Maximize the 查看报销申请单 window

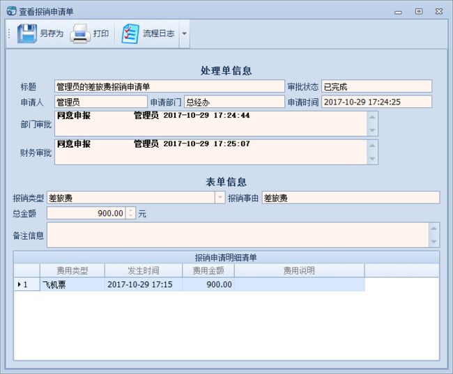pos(419,11)
